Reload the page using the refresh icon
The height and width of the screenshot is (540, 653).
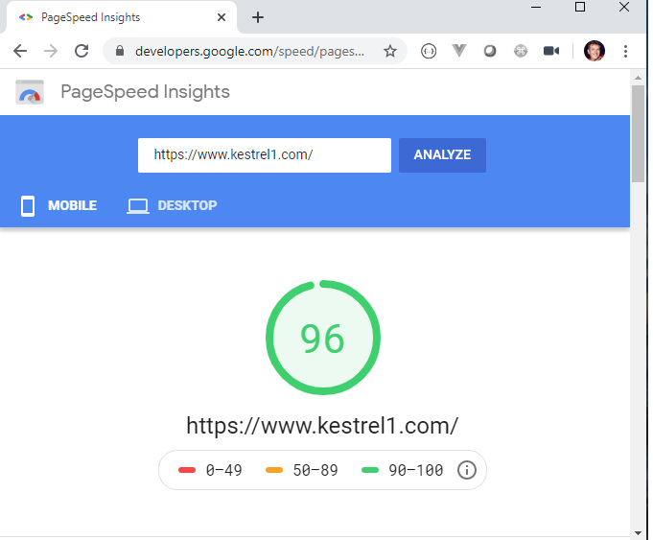82,51
